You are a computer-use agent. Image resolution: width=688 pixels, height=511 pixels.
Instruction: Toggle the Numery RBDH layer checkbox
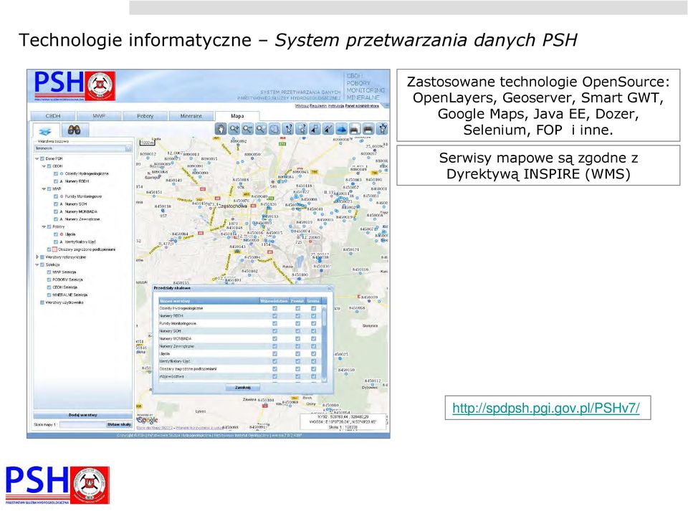click(56, 181)
